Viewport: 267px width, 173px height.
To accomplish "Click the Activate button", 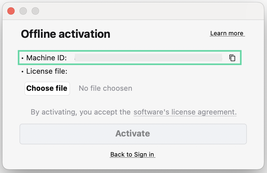I will coord(133,134).
